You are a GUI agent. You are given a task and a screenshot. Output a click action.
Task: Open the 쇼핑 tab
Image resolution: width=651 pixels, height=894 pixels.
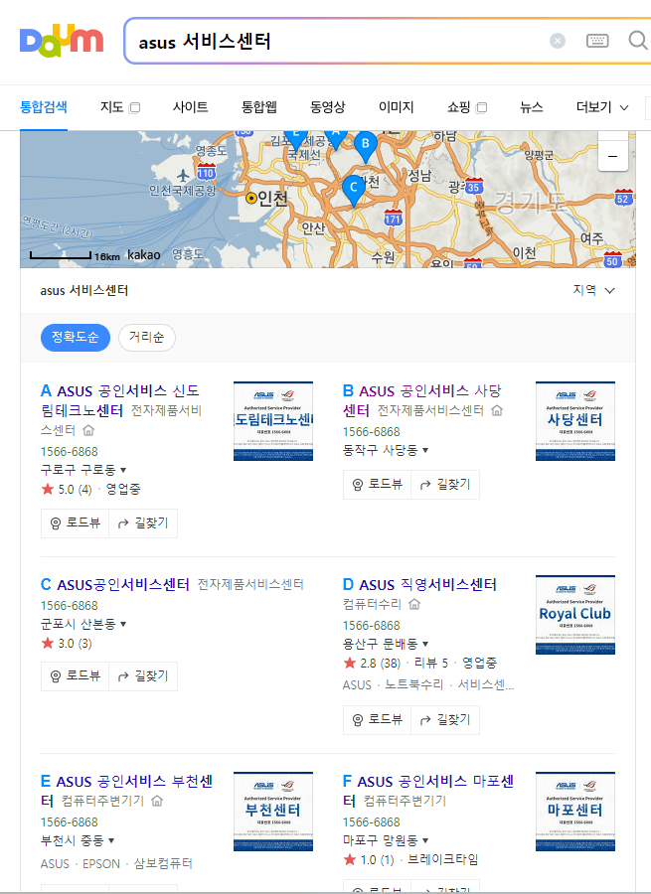459,107
